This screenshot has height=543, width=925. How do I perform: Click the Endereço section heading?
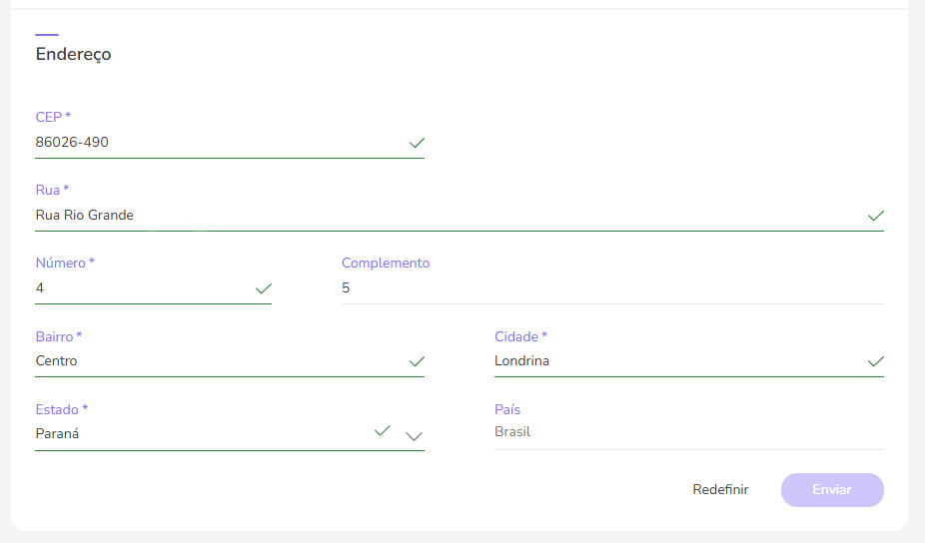(74, 55)
